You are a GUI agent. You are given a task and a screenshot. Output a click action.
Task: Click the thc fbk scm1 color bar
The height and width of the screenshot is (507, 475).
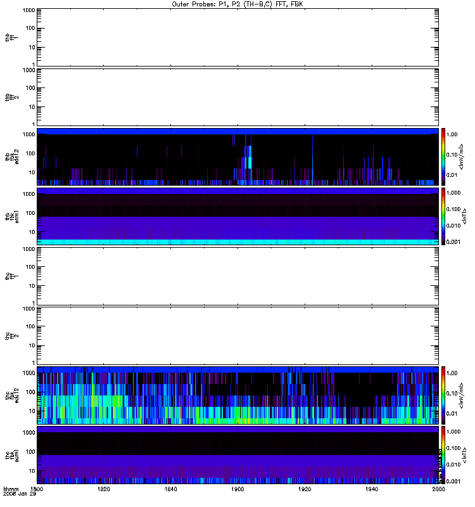pos(443,455)
